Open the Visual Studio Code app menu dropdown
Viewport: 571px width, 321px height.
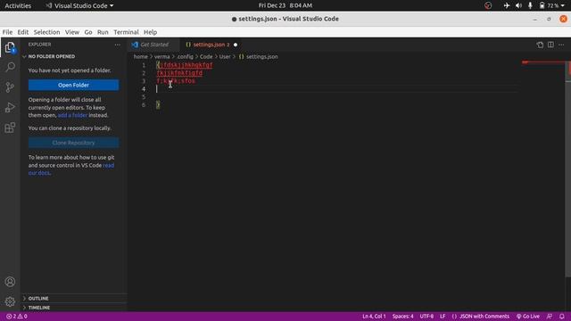click(79, 5)
